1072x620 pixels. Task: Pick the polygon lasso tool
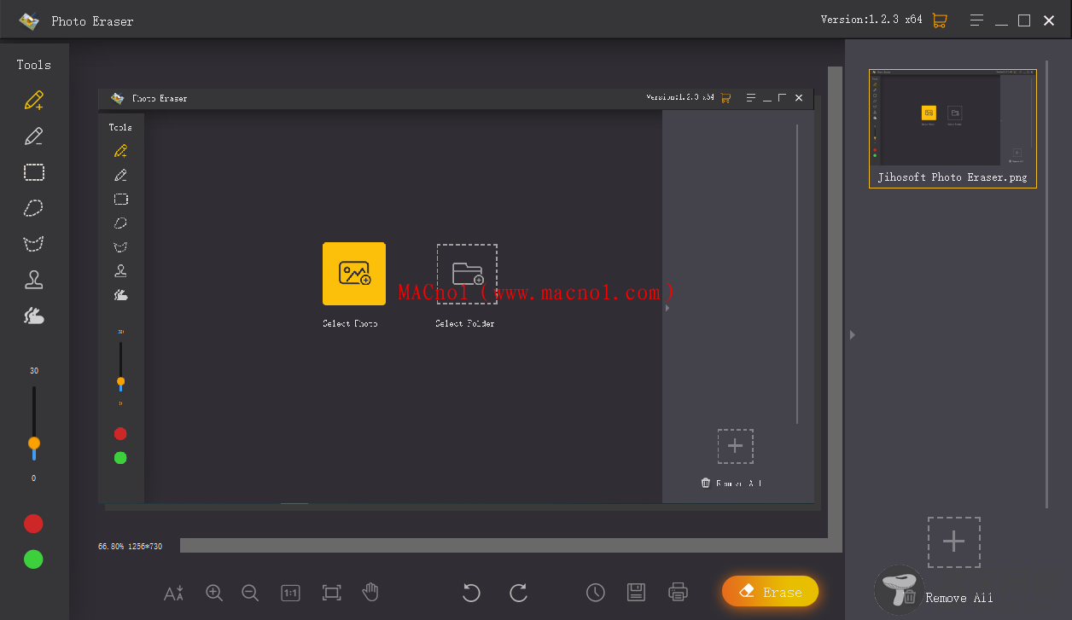[33, 244]
